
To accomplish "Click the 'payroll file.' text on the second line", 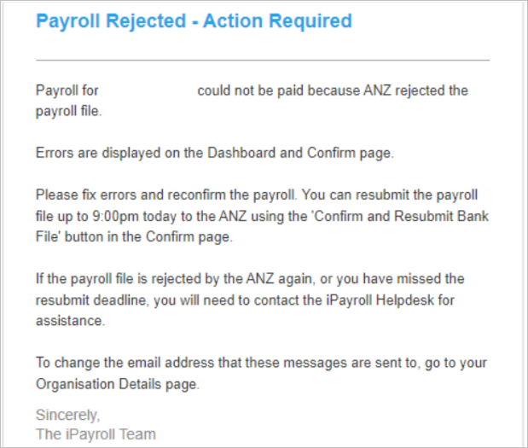I will click(x=69, y=111).
